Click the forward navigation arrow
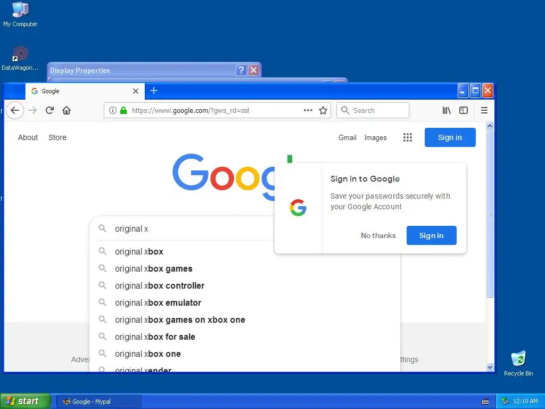 click(x=32, y=110)
